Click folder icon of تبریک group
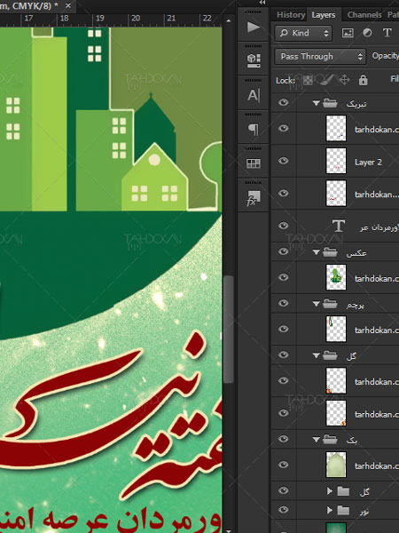The height and width of the screenshot is (533, 399). [330, 103]
